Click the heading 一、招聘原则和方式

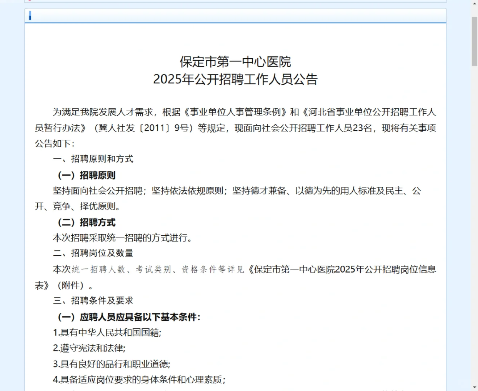point(93,159)
